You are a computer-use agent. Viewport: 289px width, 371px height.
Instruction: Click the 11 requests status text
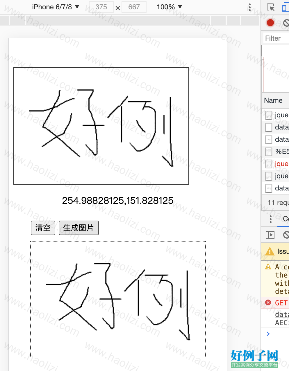tap(278, 202)
